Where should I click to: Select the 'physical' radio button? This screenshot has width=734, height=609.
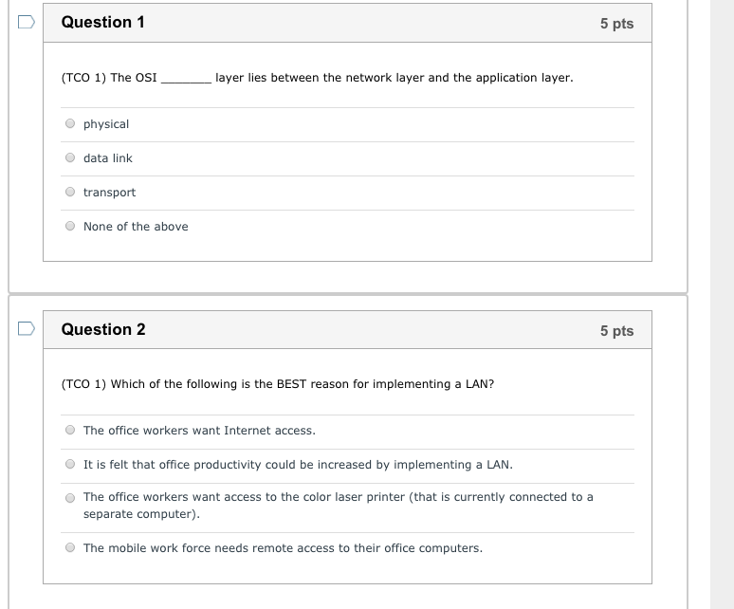point(70,123)
